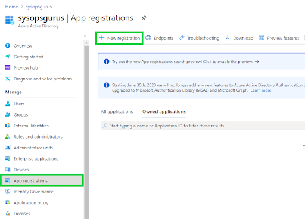This screenshot has height=219, width=305.
Task: Click the sidebar scrollbar up arrow
Action: pyautogui.click(x=86, y=43)
